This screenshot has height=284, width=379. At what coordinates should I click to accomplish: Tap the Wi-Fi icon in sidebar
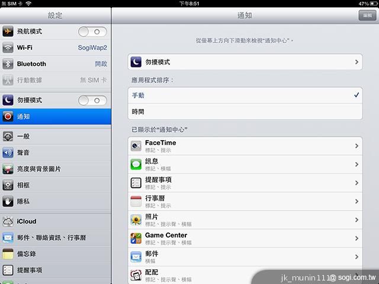pos(8,47)
